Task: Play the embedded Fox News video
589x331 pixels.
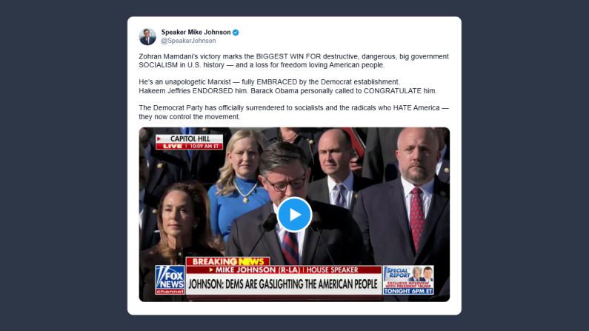Action: pos(295,215)
